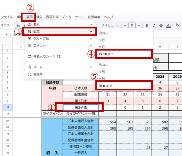182x156 pixels.
Task: Expand the グループ化 submenu
Action: pos(59,39)
